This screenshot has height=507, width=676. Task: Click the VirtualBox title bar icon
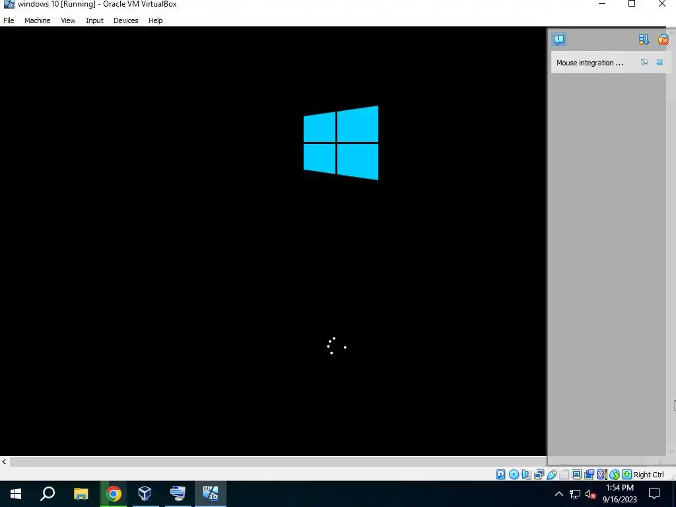click(9, 4)
